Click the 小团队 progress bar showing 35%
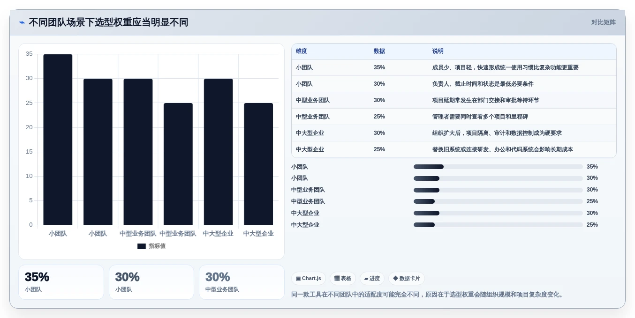635x318 pixels. [x=498, y=167]
